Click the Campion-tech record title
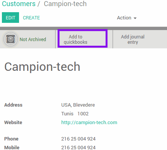The width and height of the screenshot is (167, 150). coord(42,67)
